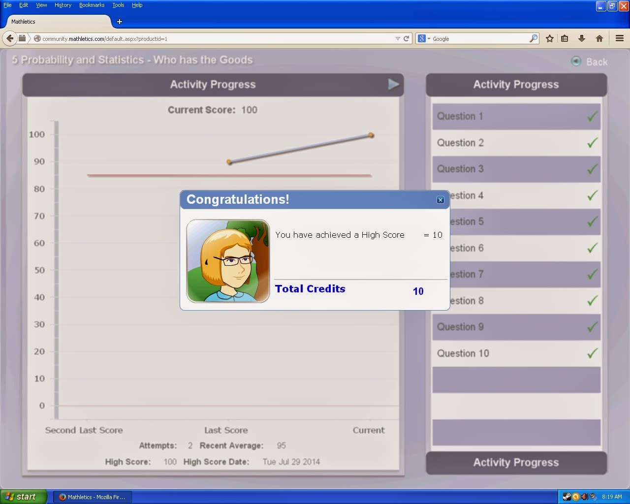Open downloads via the down-arrow icon
The height and width of the screenshot is (504, 630).
[582, 38]
